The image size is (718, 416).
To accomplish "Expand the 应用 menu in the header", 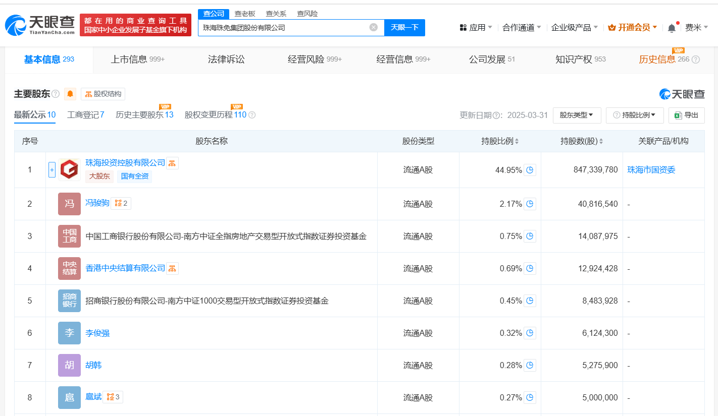I will (x=476, y=28).
